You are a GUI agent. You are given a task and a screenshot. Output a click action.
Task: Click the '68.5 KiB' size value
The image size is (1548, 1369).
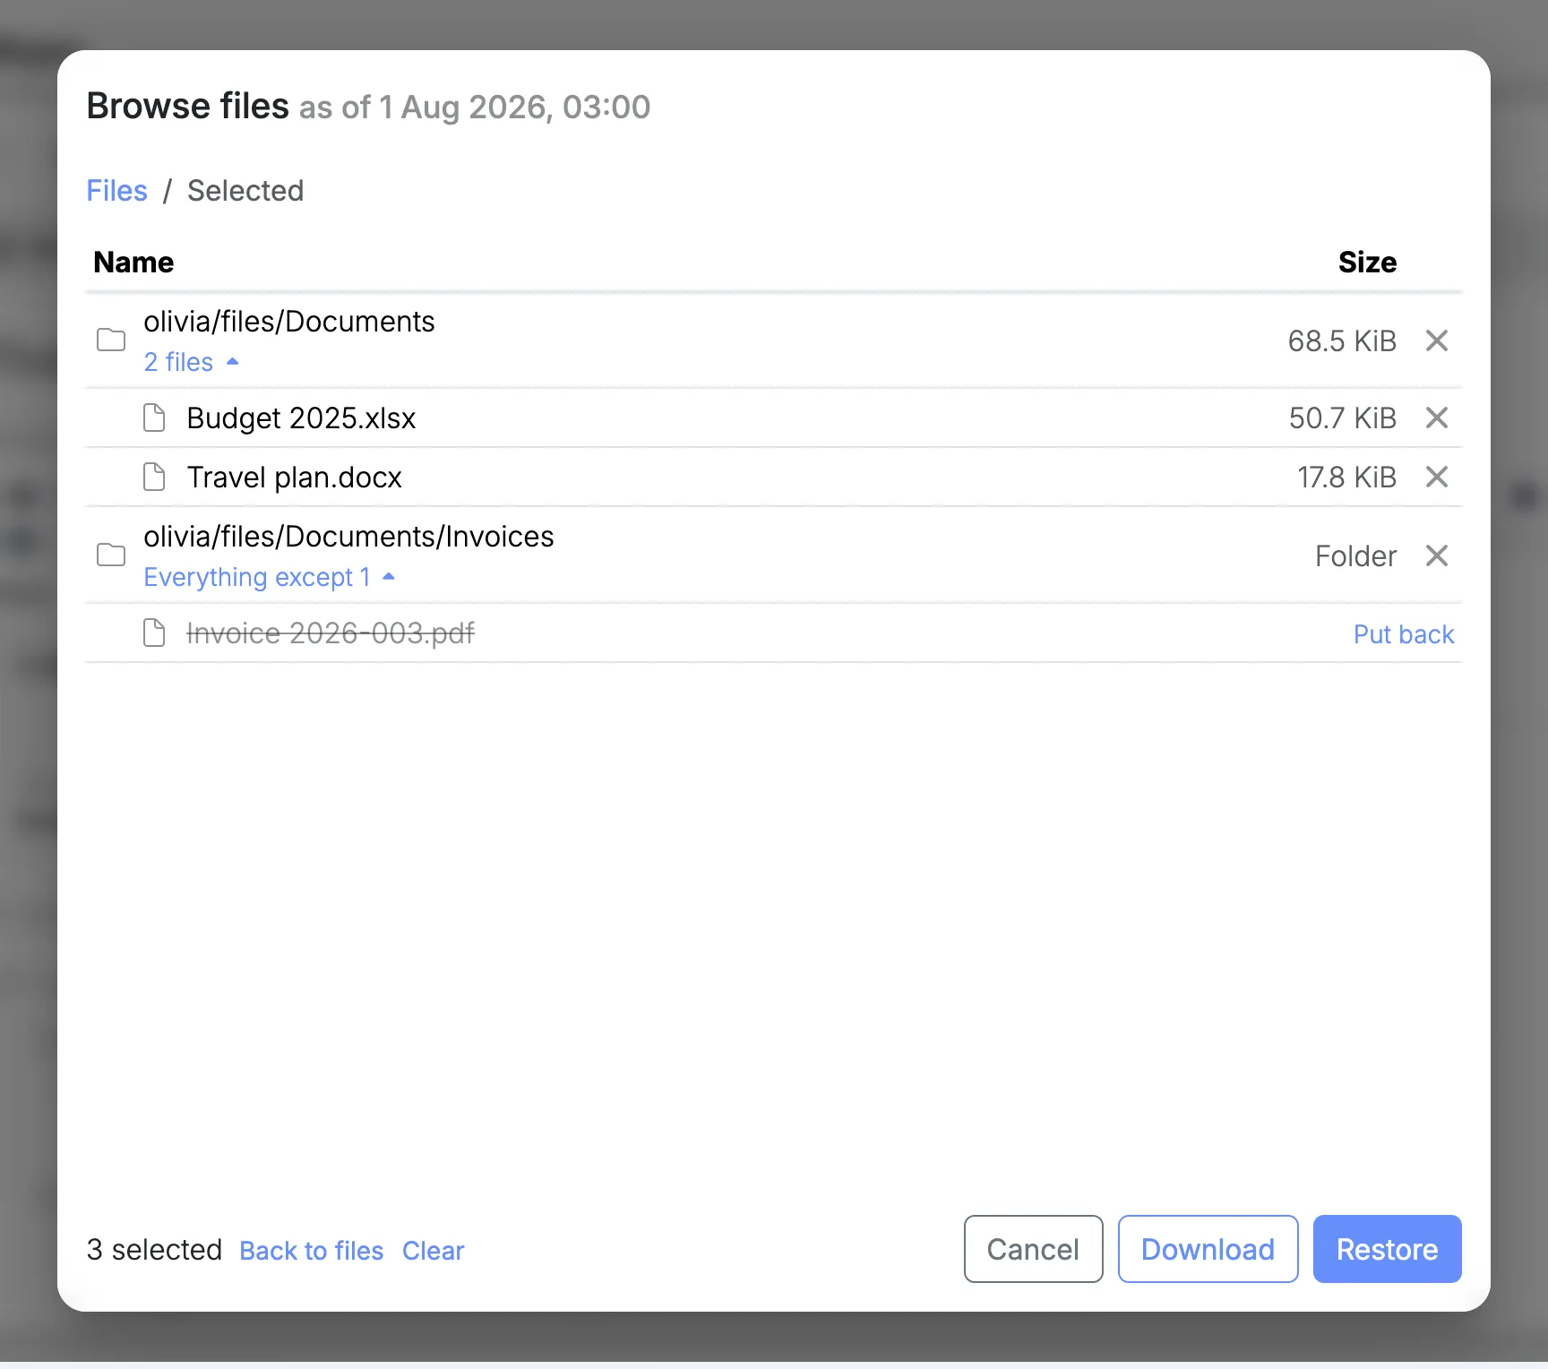[x=1342, y=341]
